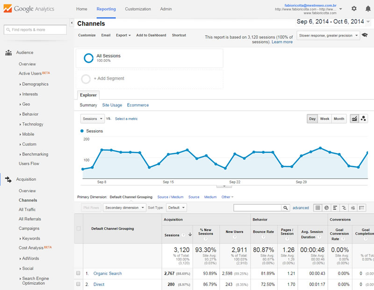
Task: Click the table search magnifier button
Action: point(286,208)
